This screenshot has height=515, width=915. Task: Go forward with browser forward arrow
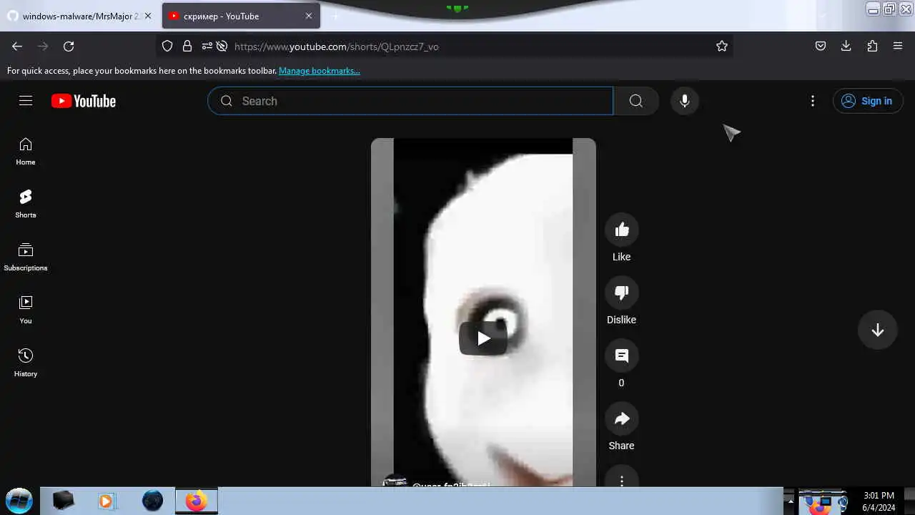[x=43, y=46]
